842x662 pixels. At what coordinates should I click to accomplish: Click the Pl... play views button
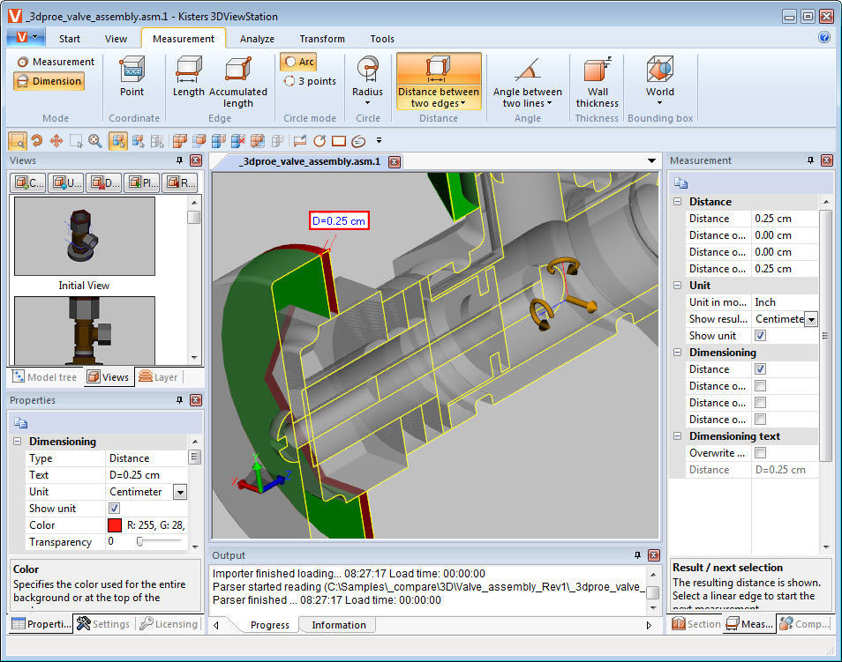coord(142,183)
